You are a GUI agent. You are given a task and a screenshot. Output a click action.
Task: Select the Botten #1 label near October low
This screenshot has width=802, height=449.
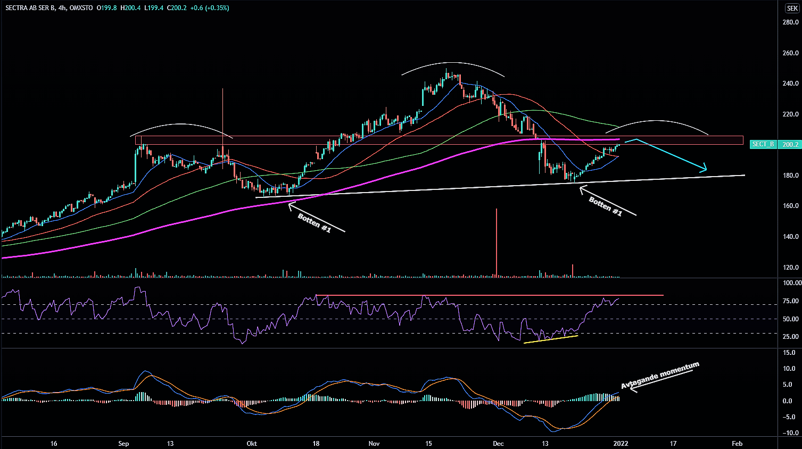point(314,222)
